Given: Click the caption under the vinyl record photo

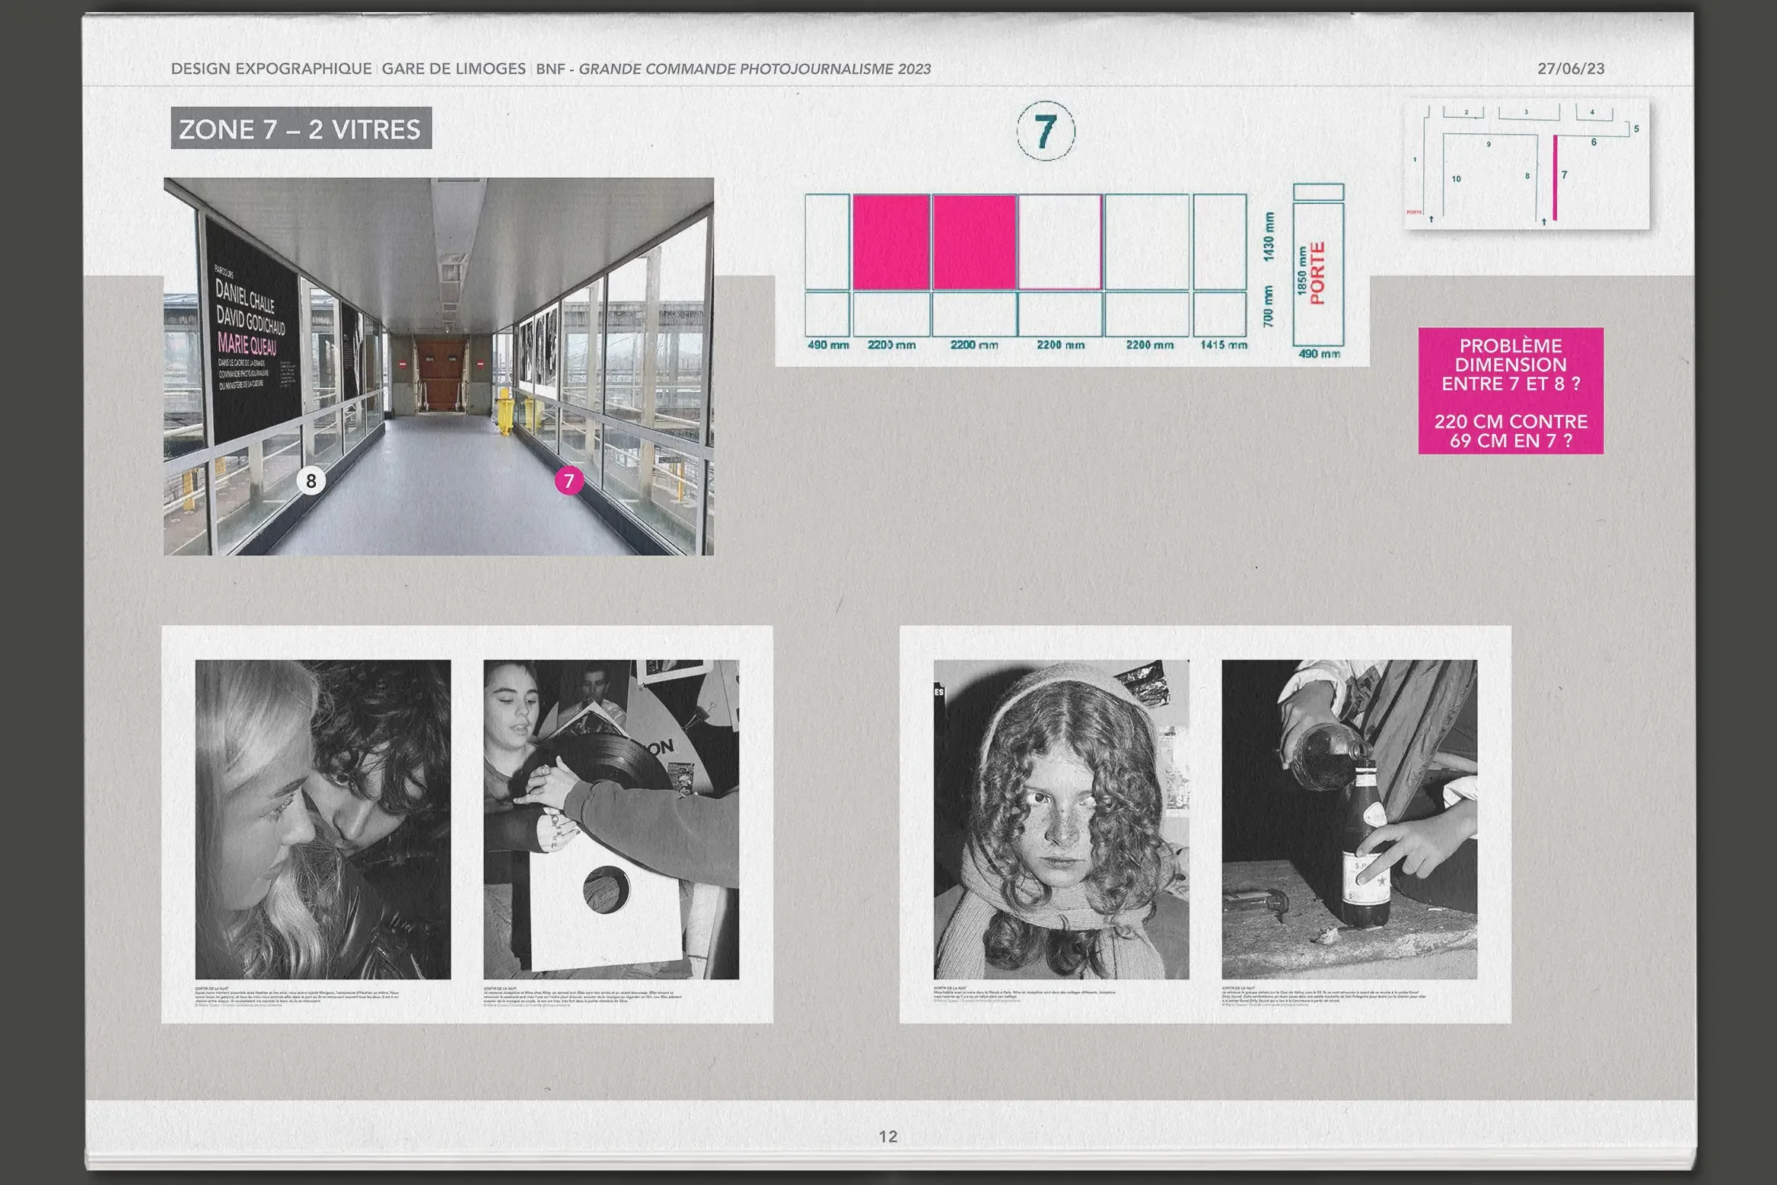Looking at the screenshot, I should 583,996.
